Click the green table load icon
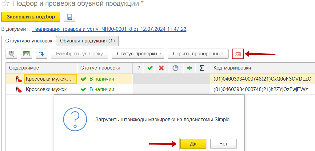Viewport: 315px width, 151px height. pyautogui.click(x=26, y=54)
